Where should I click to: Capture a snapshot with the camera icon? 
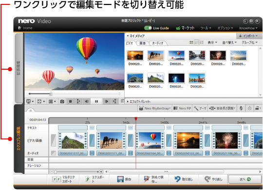click(62, 101)
